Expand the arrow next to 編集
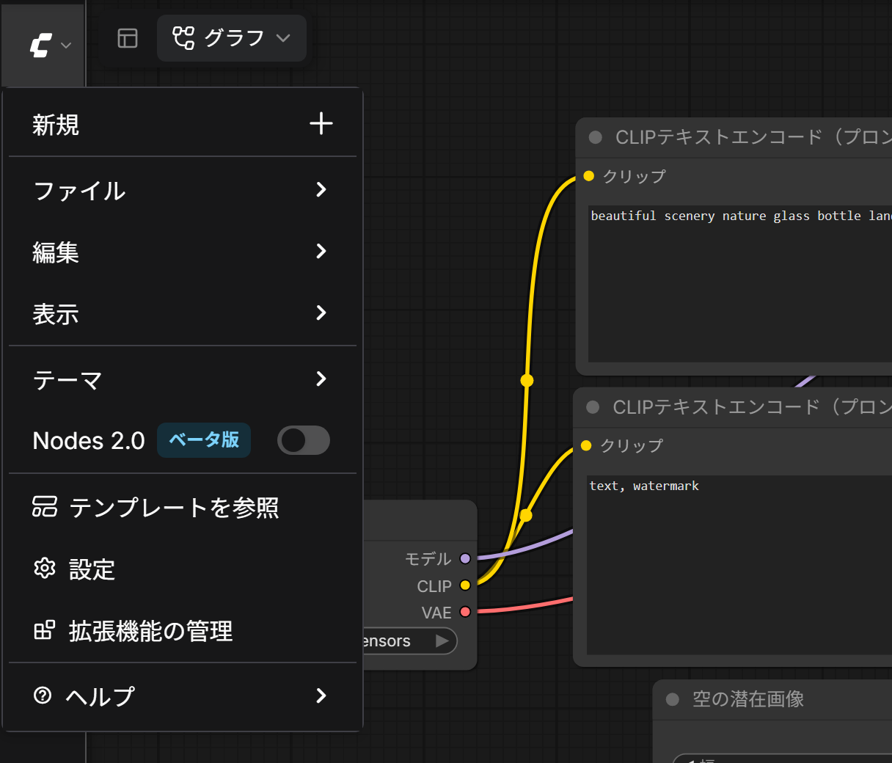892x763 pixels. tap(321, 251)
